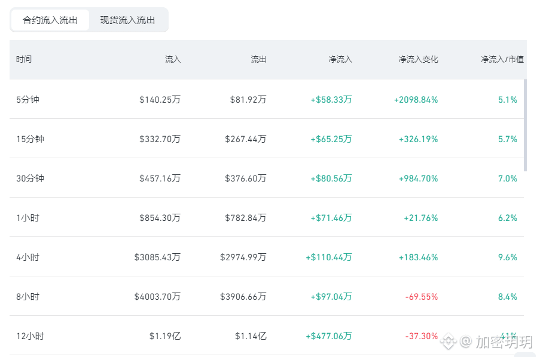
Task: Switch to 合约流入流出 tab
Action: click(50, 20)
